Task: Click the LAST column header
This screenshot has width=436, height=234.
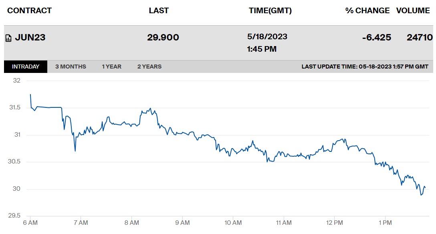Action: coord(159,10)
